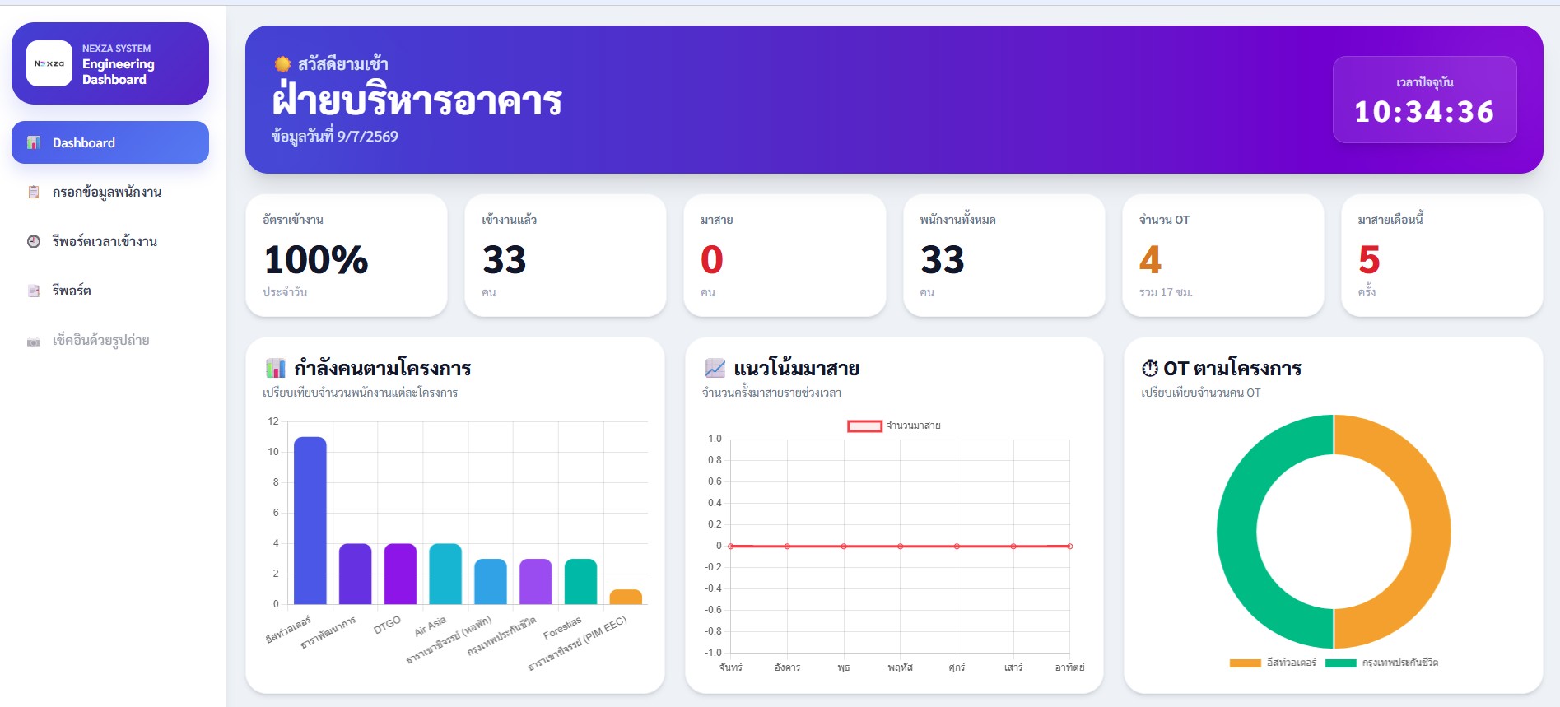Open กรอกข้อมูลพนักงาน menu item
Viewport: 1560px width, 707px height.
coord(110,192)
